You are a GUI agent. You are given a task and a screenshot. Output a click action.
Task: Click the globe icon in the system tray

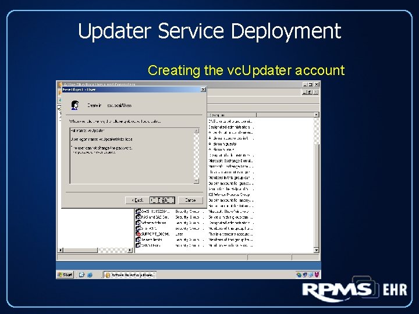point(299,274)
